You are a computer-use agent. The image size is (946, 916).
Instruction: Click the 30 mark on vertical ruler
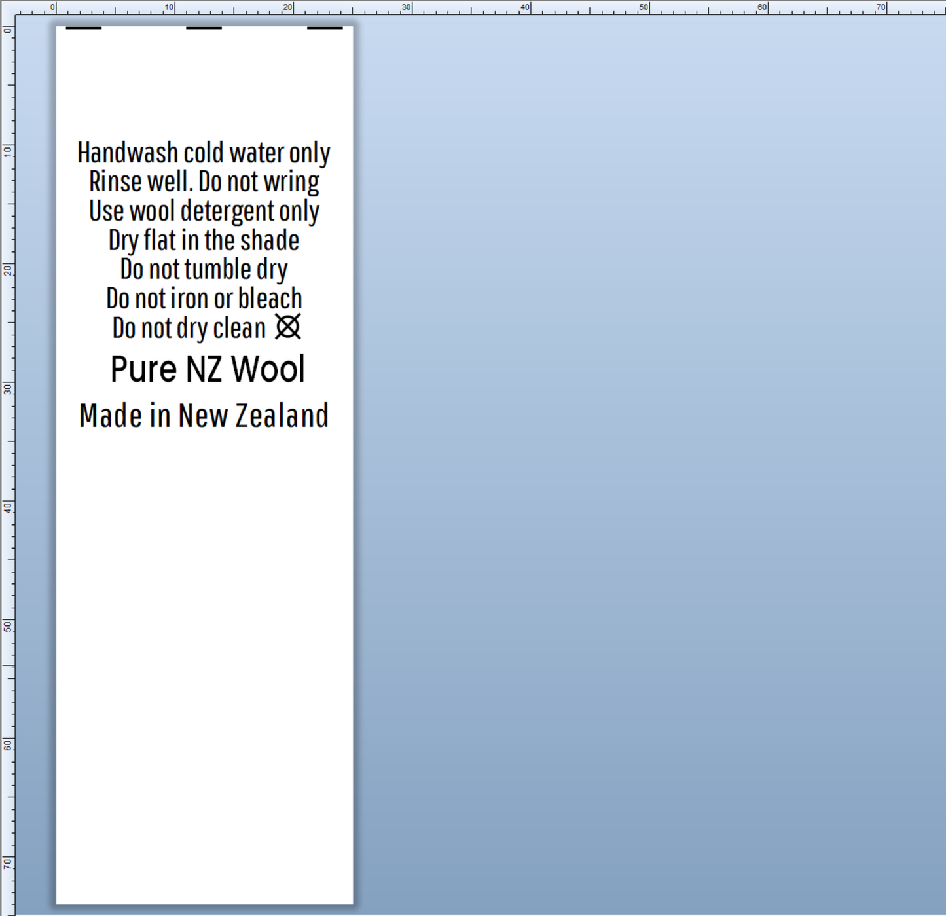pos(7,388)
